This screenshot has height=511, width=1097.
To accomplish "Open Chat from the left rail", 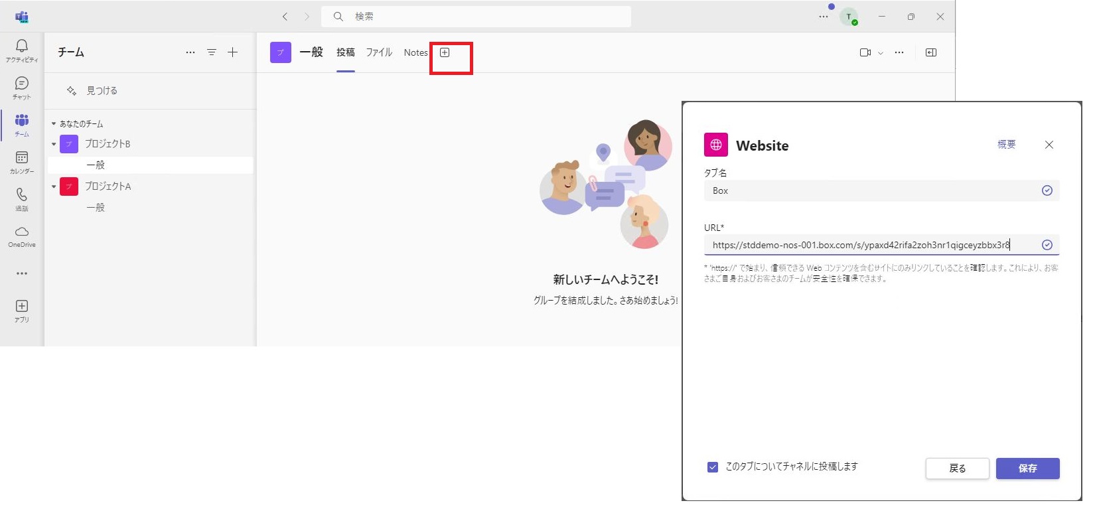I will point(22,88).
